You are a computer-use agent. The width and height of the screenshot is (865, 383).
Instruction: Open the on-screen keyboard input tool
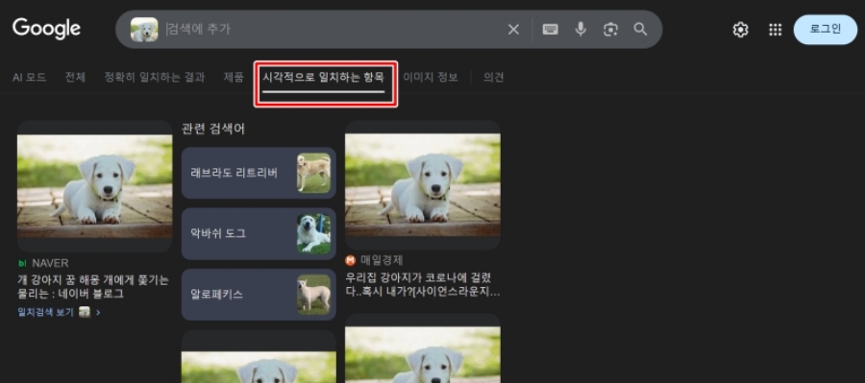(550, 29)
